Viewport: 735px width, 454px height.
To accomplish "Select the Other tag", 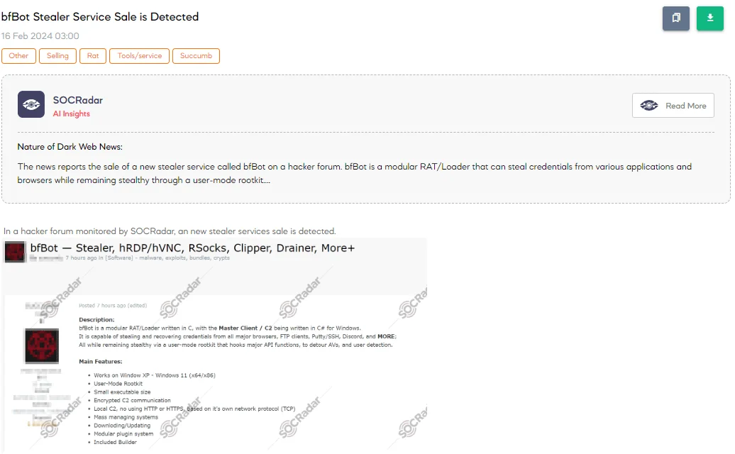I will tap(18, 56).
